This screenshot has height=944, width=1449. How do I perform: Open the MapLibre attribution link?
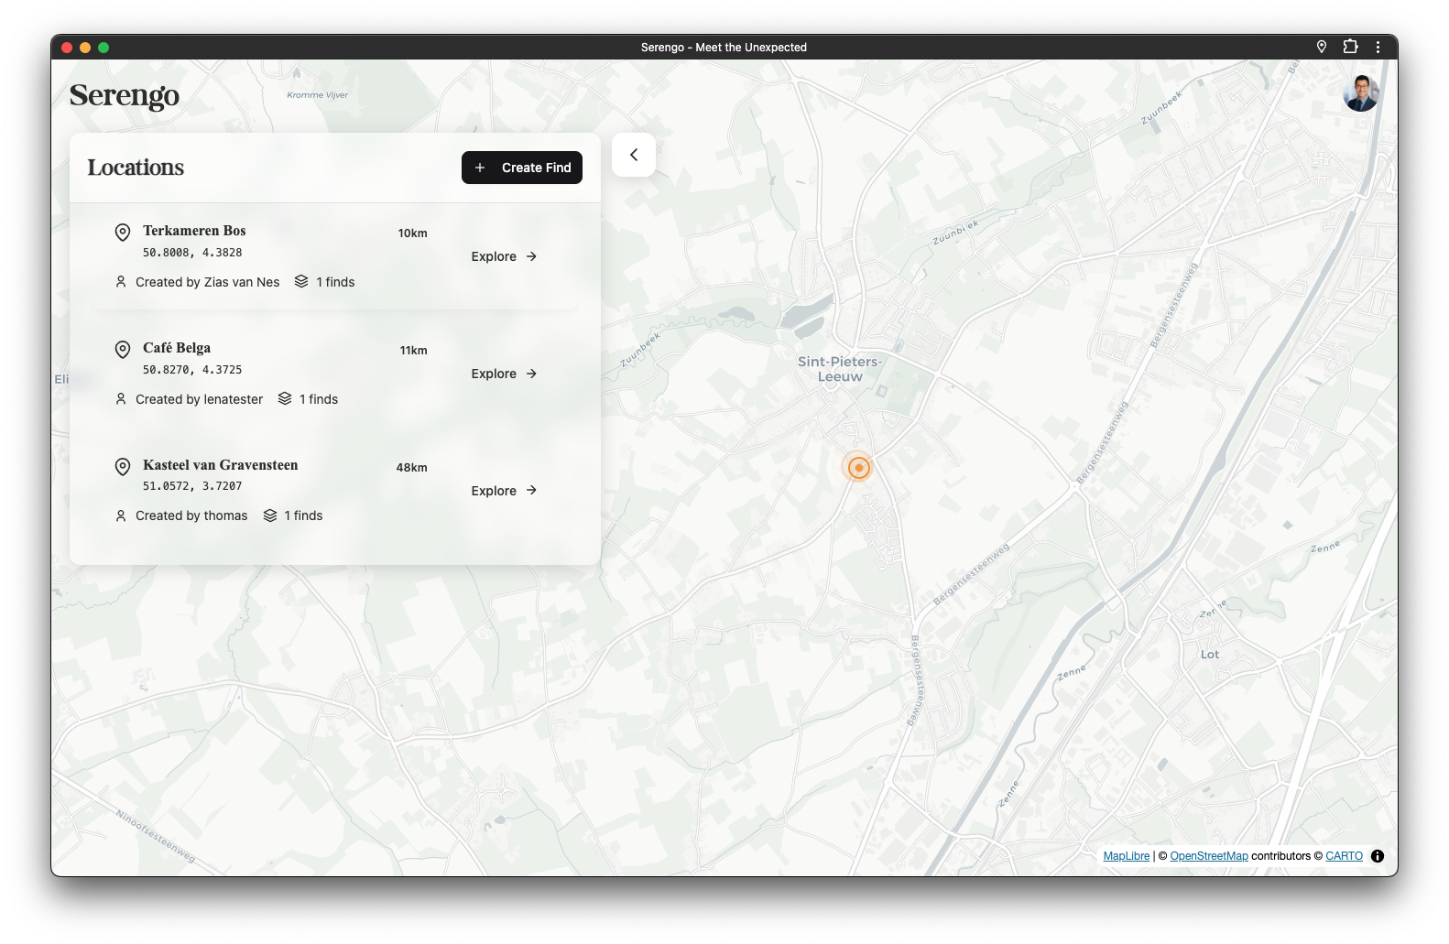point(1126,856)
